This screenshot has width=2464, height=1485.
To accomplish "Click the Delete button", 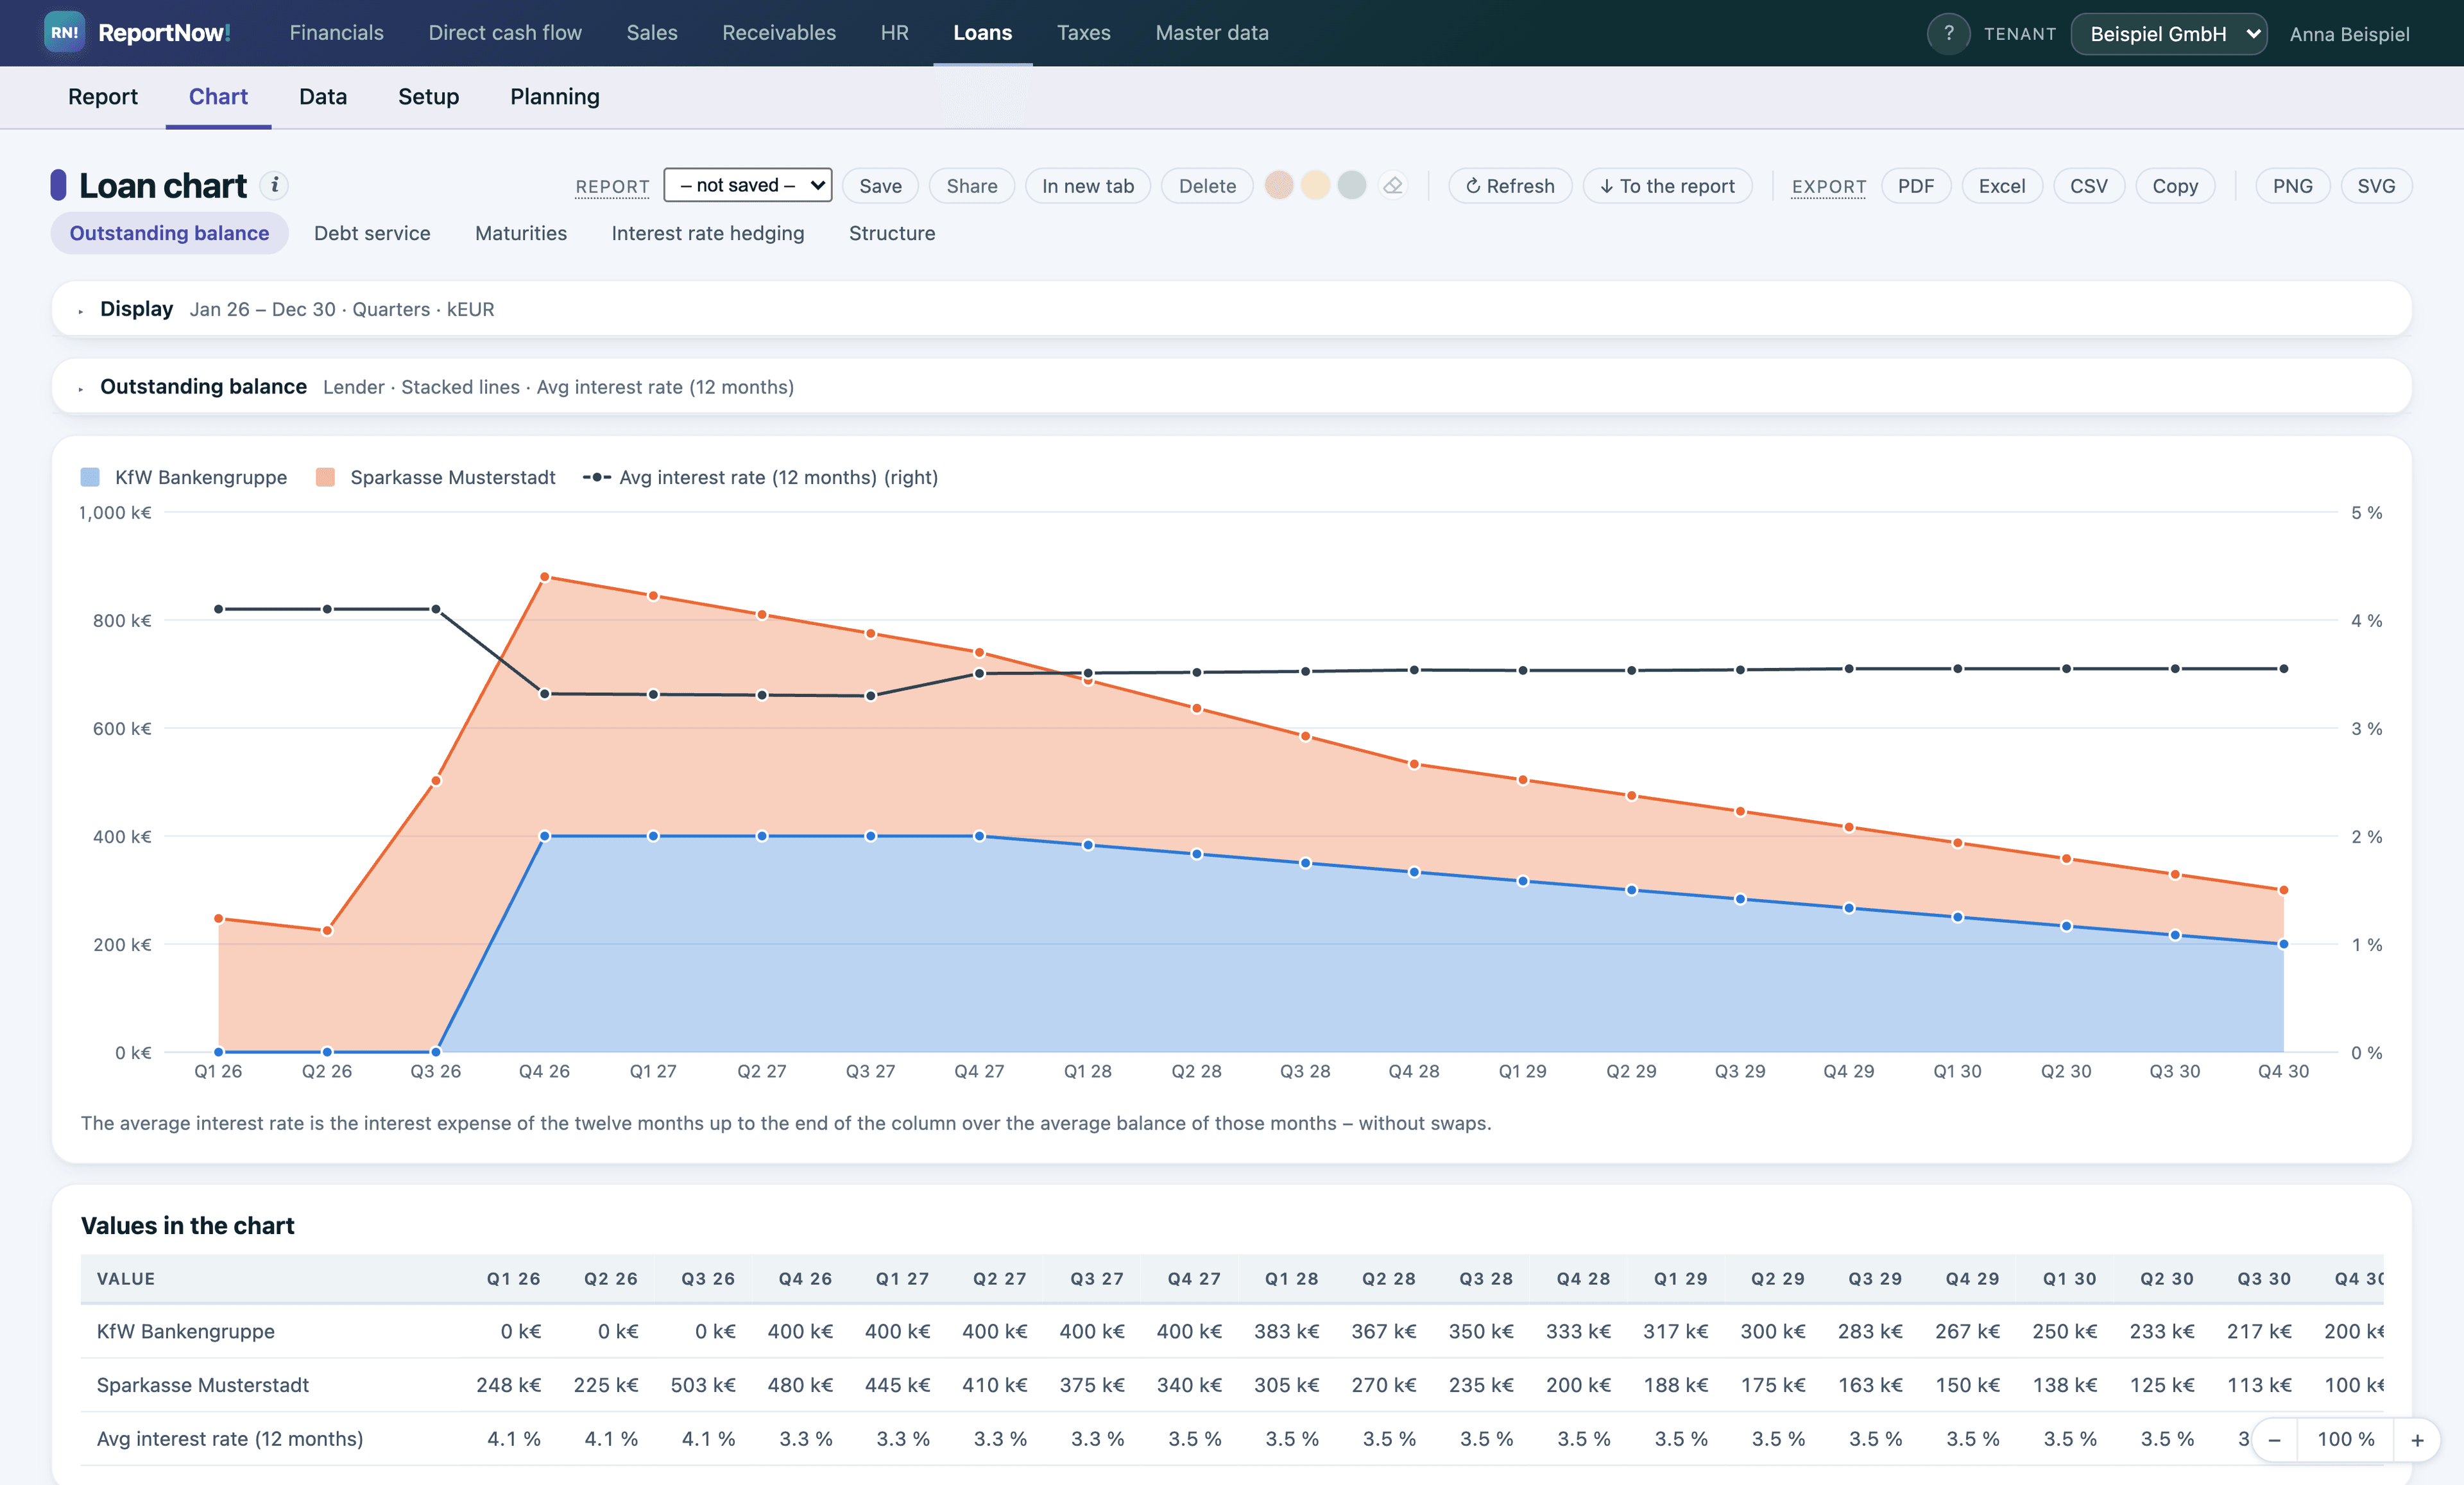I will (1207, 186).
